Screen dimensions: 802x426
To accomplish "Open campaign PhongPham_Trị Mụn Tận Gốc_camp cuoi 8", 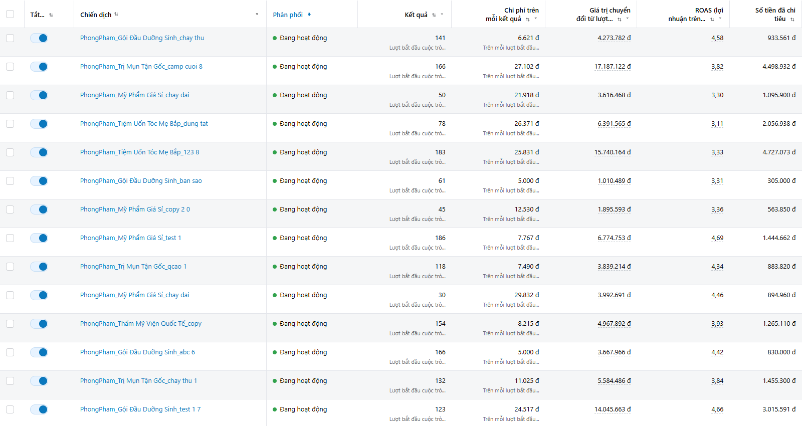I will click(141, 67).
